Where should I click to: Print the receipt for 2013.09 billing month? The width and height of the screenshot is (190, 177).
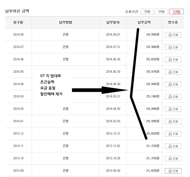[x=173, y=171]
